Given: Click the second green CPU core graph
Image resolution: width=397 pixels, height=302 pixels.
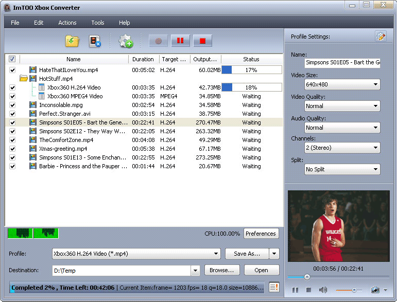Looking at the screenshot, I should tap(46, 233).
